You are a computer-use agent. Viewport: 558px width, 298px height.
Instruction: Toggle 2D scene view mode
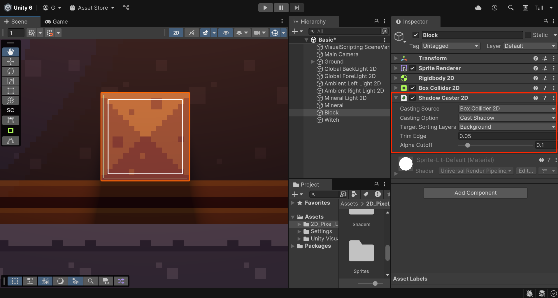176,33
